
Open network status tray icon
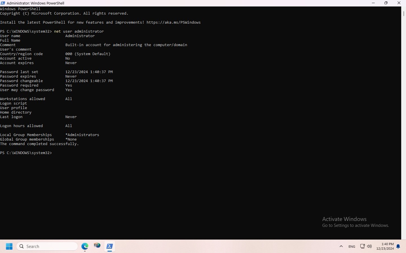363,247
